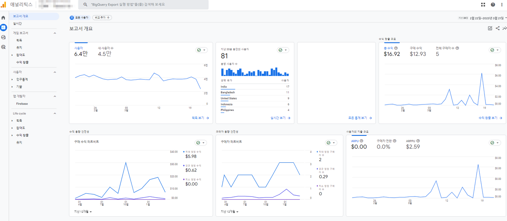Screen dimensions: 507x221
Task: Click the India row in countries table
Action: (x=255, y=87)
